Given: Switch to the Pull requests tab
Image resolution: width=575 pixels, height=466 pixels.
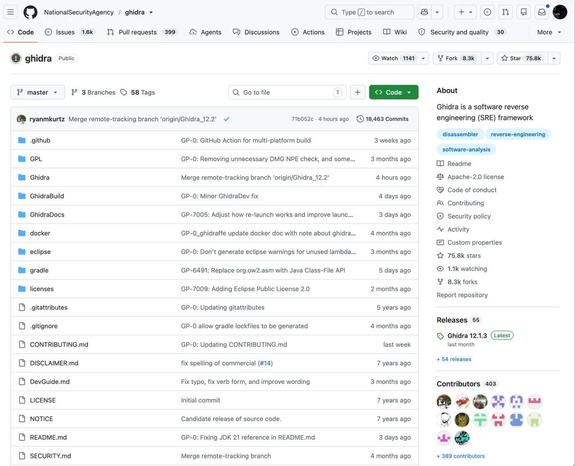Looking at the screenshot, I should click(x=142, y=32).
